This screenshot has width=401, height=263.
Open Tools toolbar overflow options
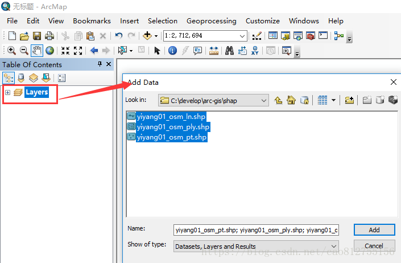(x=297, y=52)
